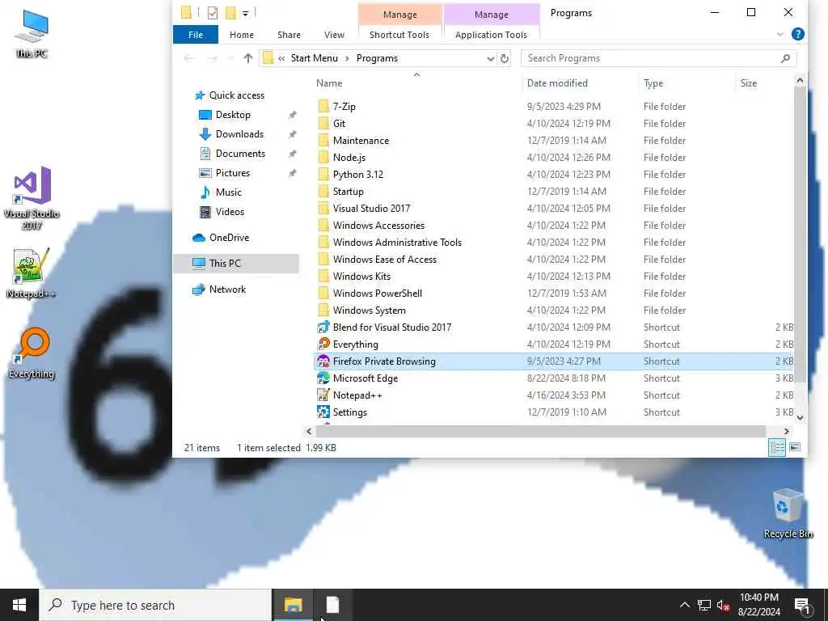
Task: Click the Microsoft Edge shortcut icon in list
Action: coord(323,378)
